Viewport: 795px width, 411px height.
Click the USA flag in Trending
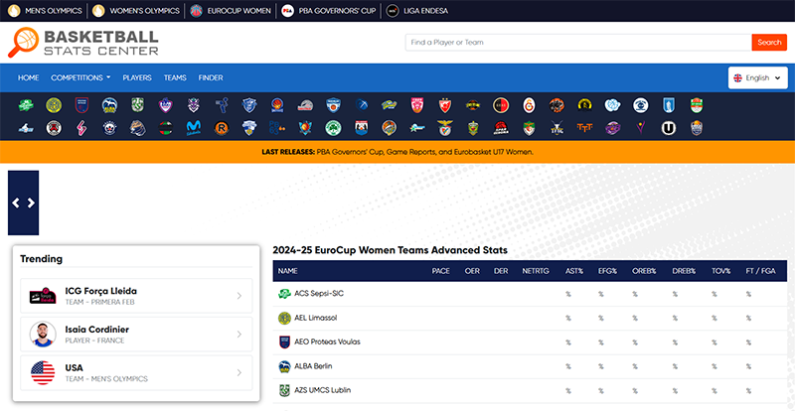pyautogui.click(x=43, y=372)
